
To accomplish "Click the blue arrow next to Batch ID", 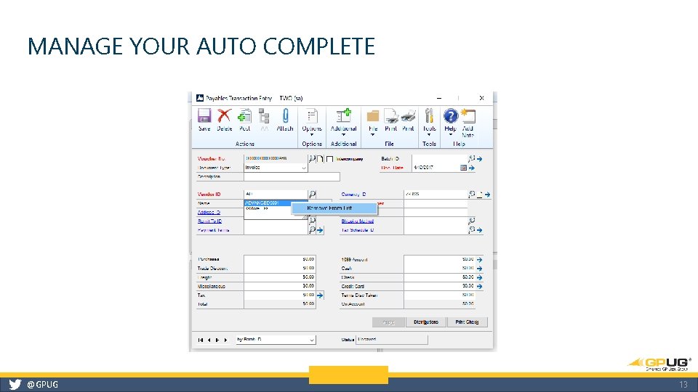I will [479, 159].
